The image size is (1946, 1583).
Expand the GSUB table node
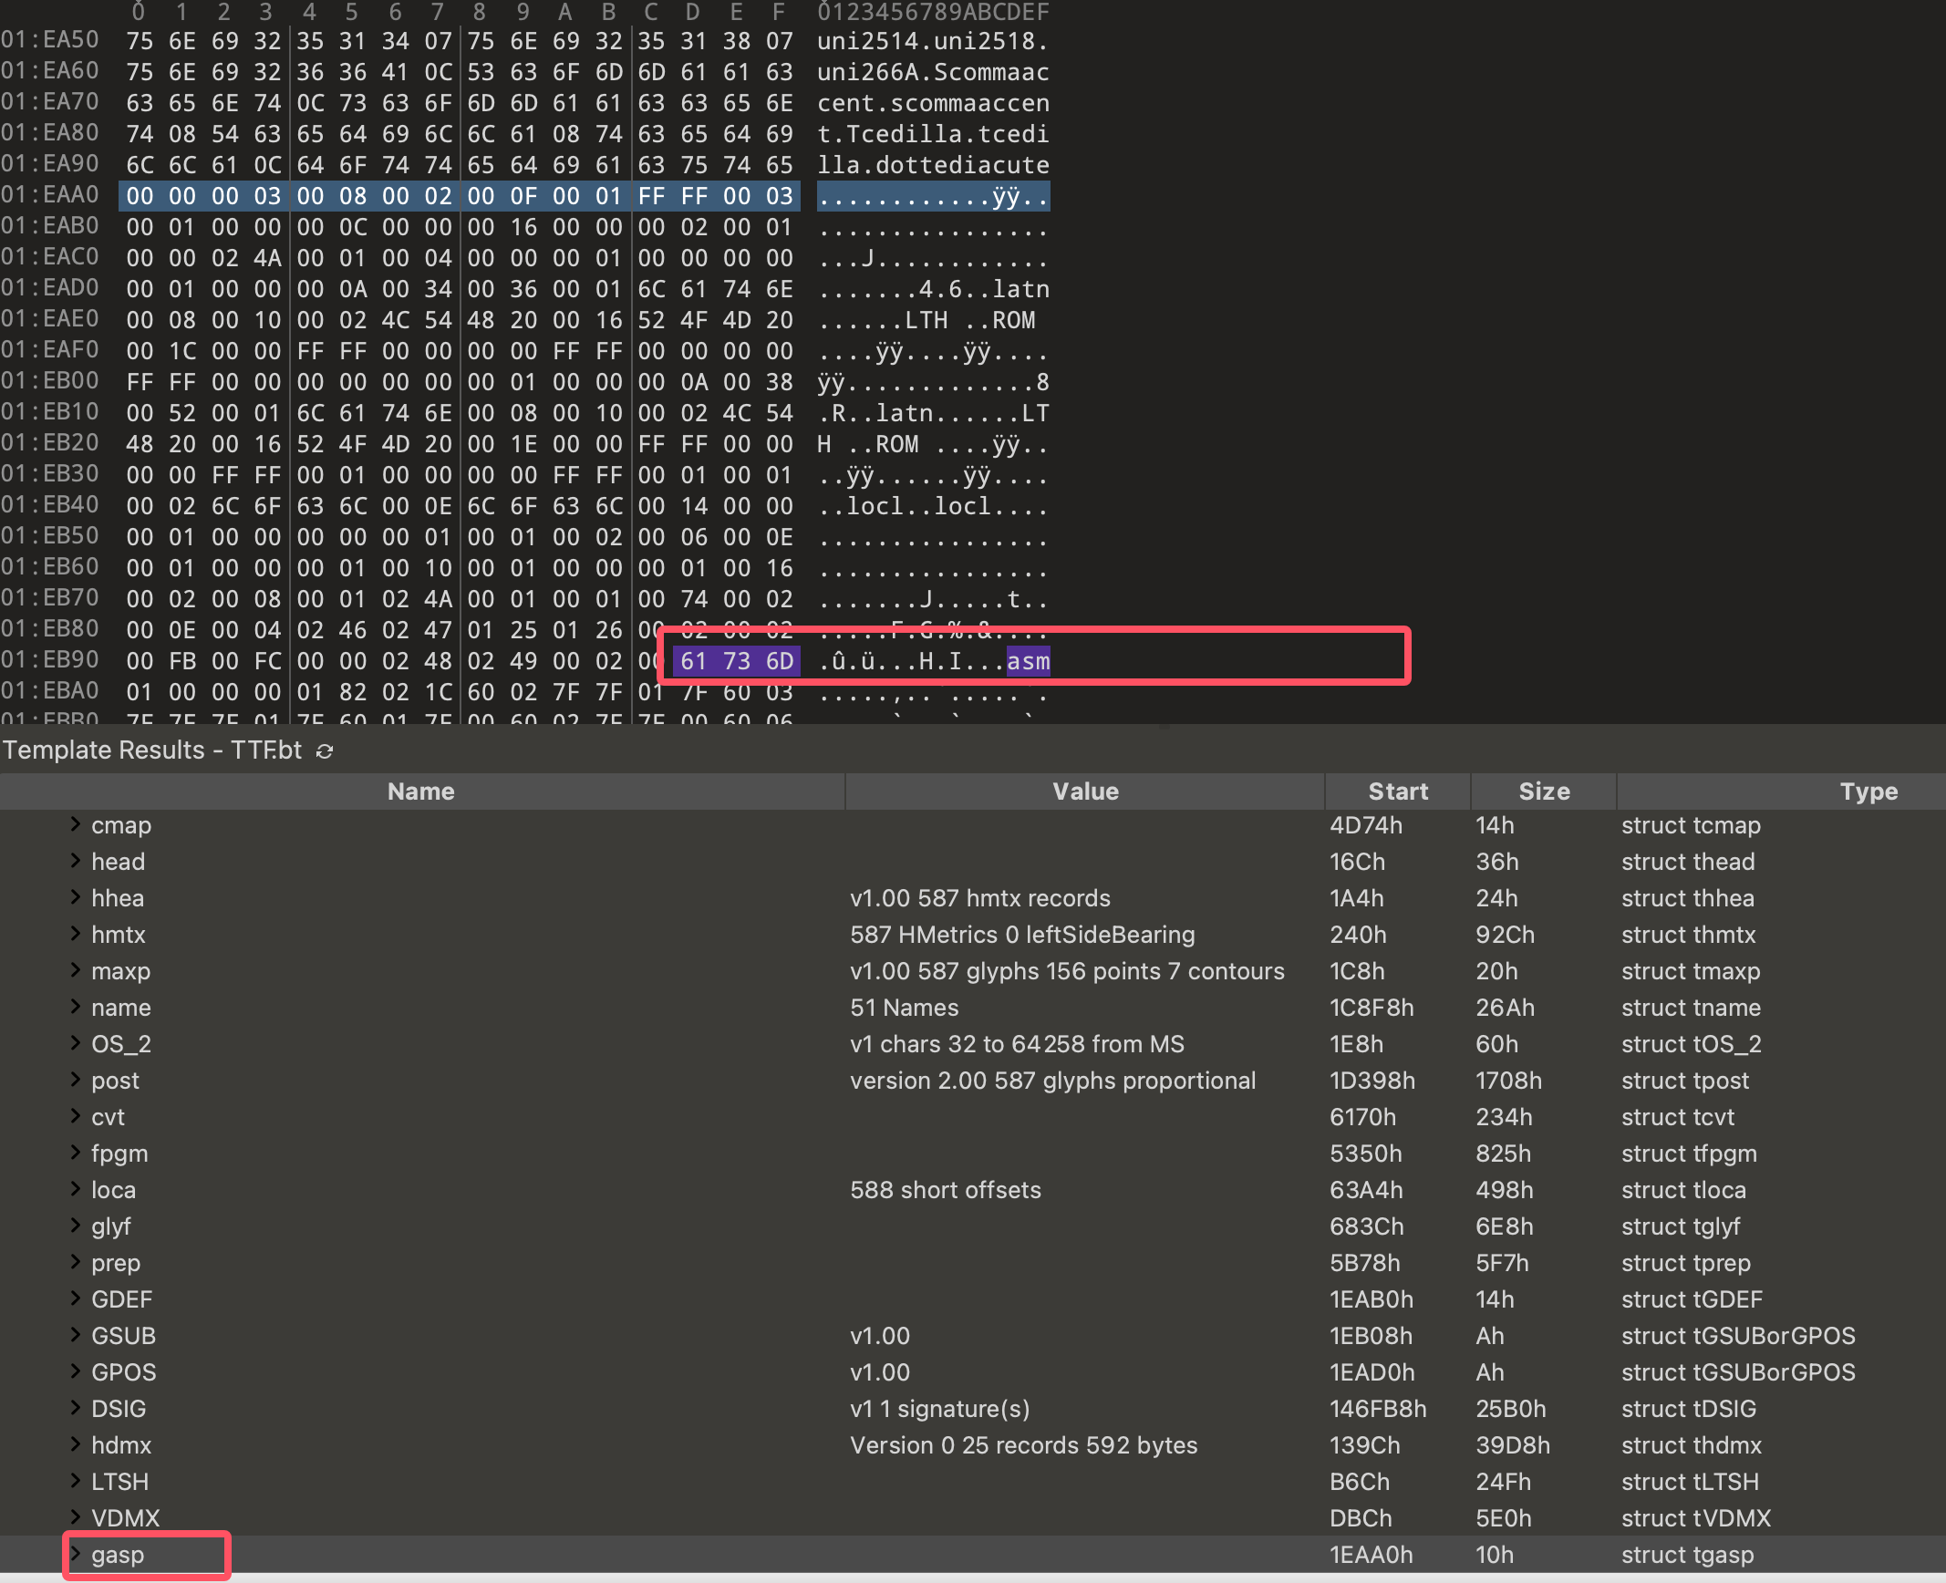(77, 1335)
